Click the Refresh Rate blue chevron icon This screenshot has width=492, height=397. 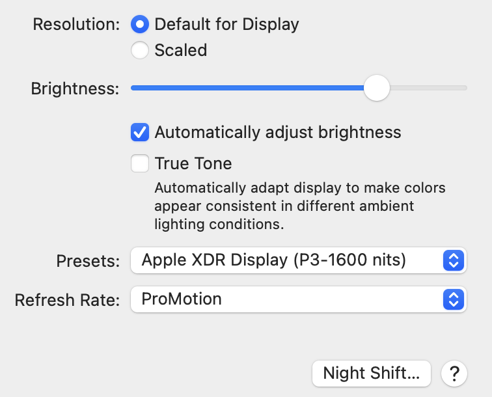point(452,299)
